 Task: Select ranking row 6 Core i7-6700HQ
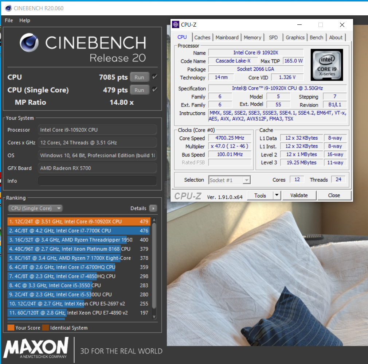(79, 267)
